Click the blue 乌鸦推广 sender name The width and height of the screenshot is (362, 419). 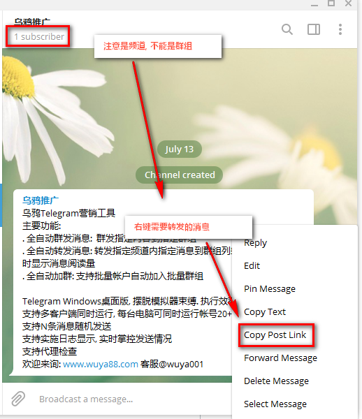click(41, 200)
